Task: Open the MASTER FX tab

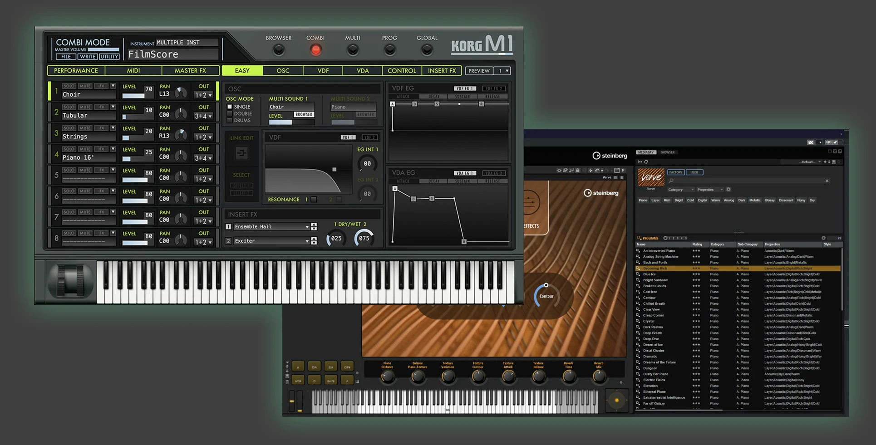Action: point(190,71)
